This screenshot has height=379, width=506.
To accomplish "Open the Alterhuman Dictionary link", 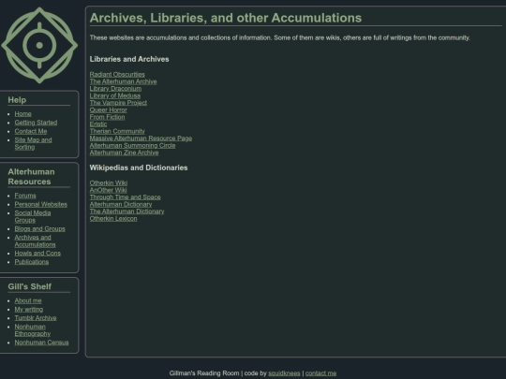I will 121,204.
